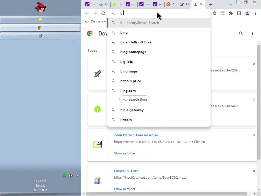The height and width of the screenshot is (196, 261).
Task: Select the Chrome taskbar button
Action: [x=40, y=28]
